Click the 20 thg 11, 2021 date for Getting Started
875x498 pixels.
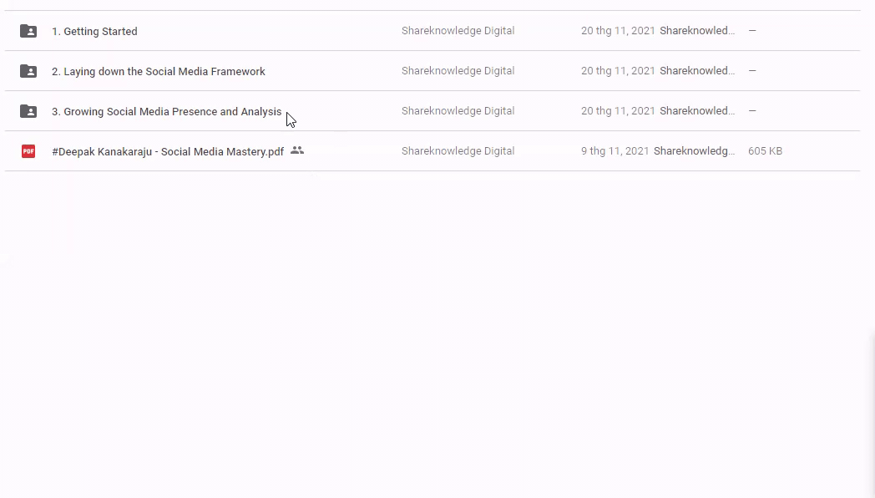point(618,31)
